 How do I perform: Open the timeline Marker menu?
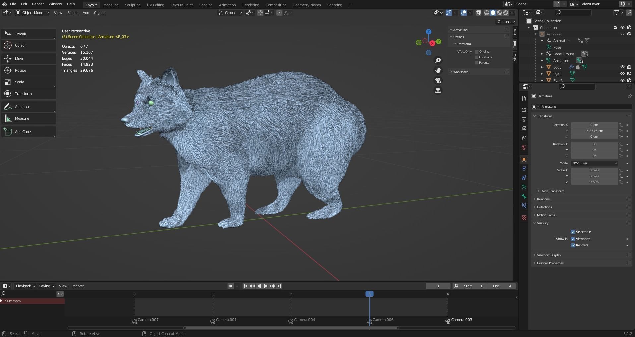point(78,286)
